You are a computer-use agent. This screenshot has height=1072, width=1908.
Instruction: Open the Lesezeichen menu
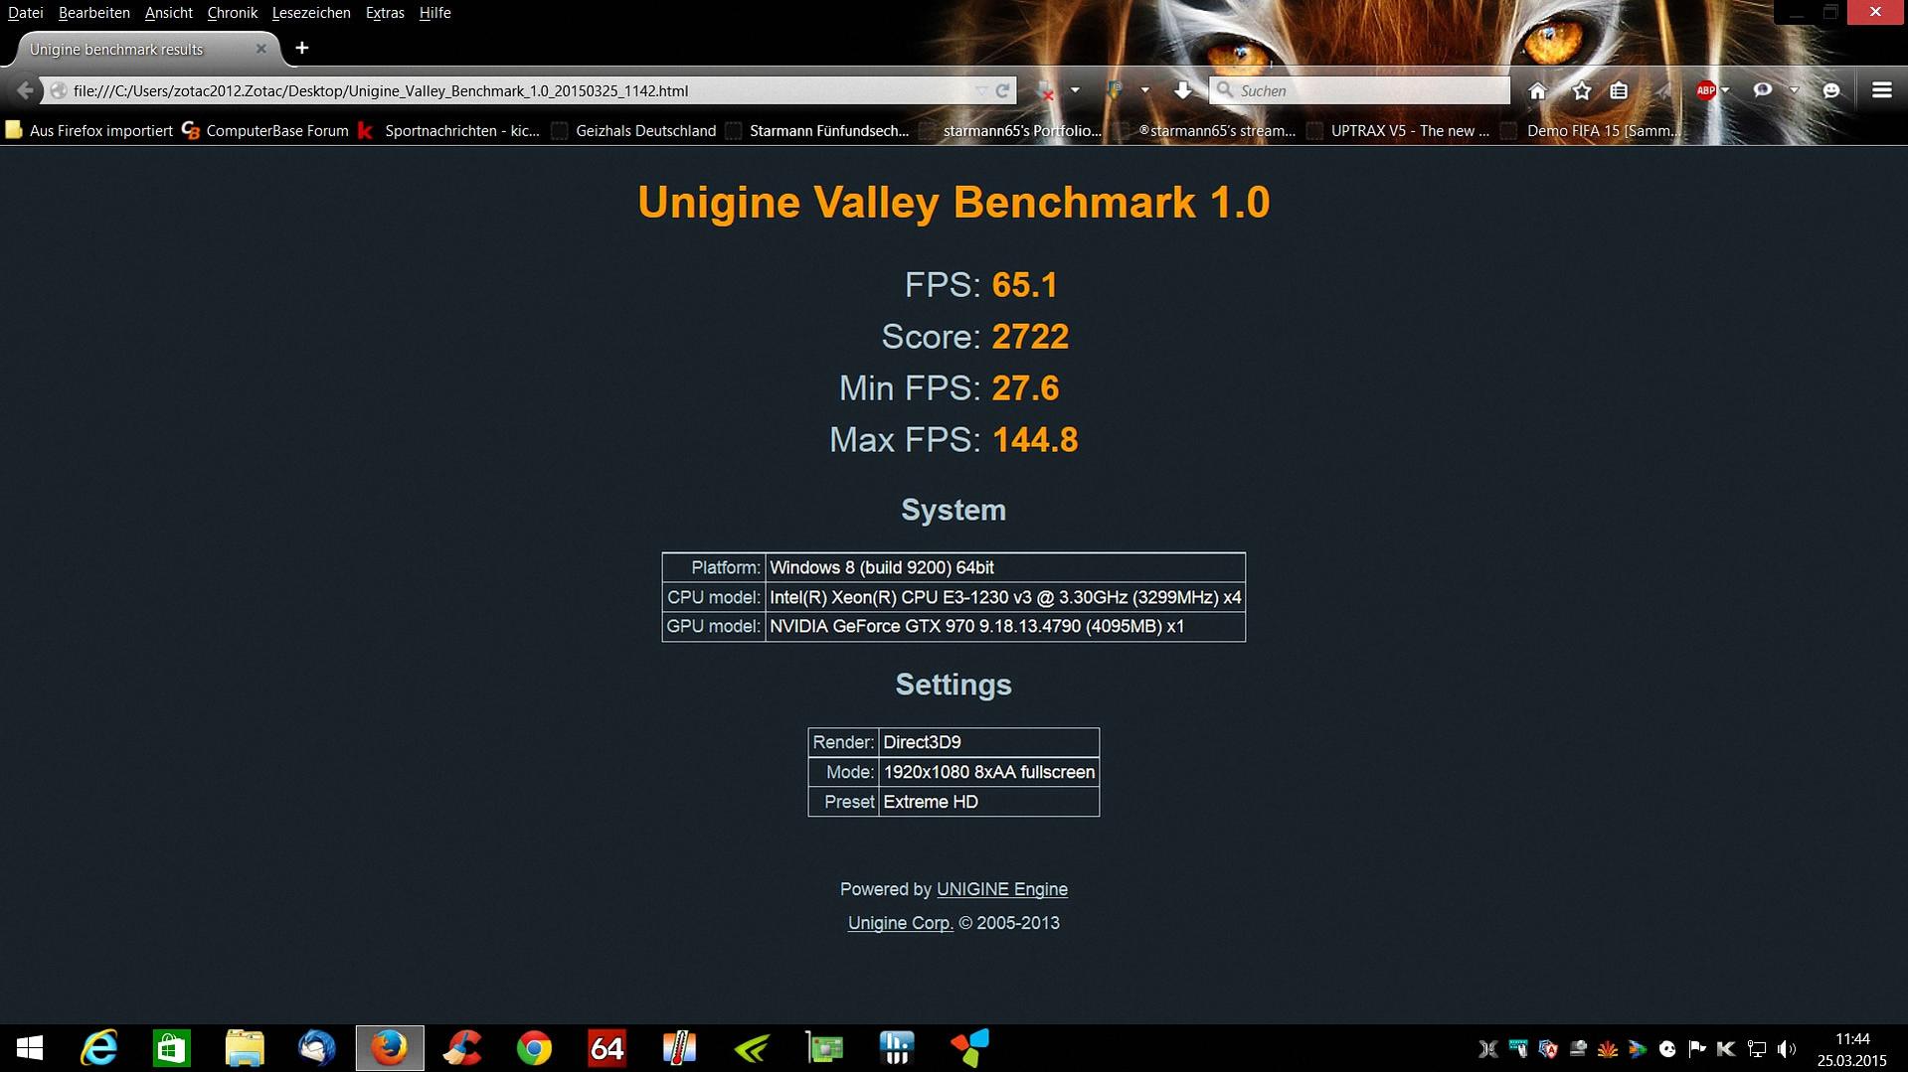tap(311, 13)
